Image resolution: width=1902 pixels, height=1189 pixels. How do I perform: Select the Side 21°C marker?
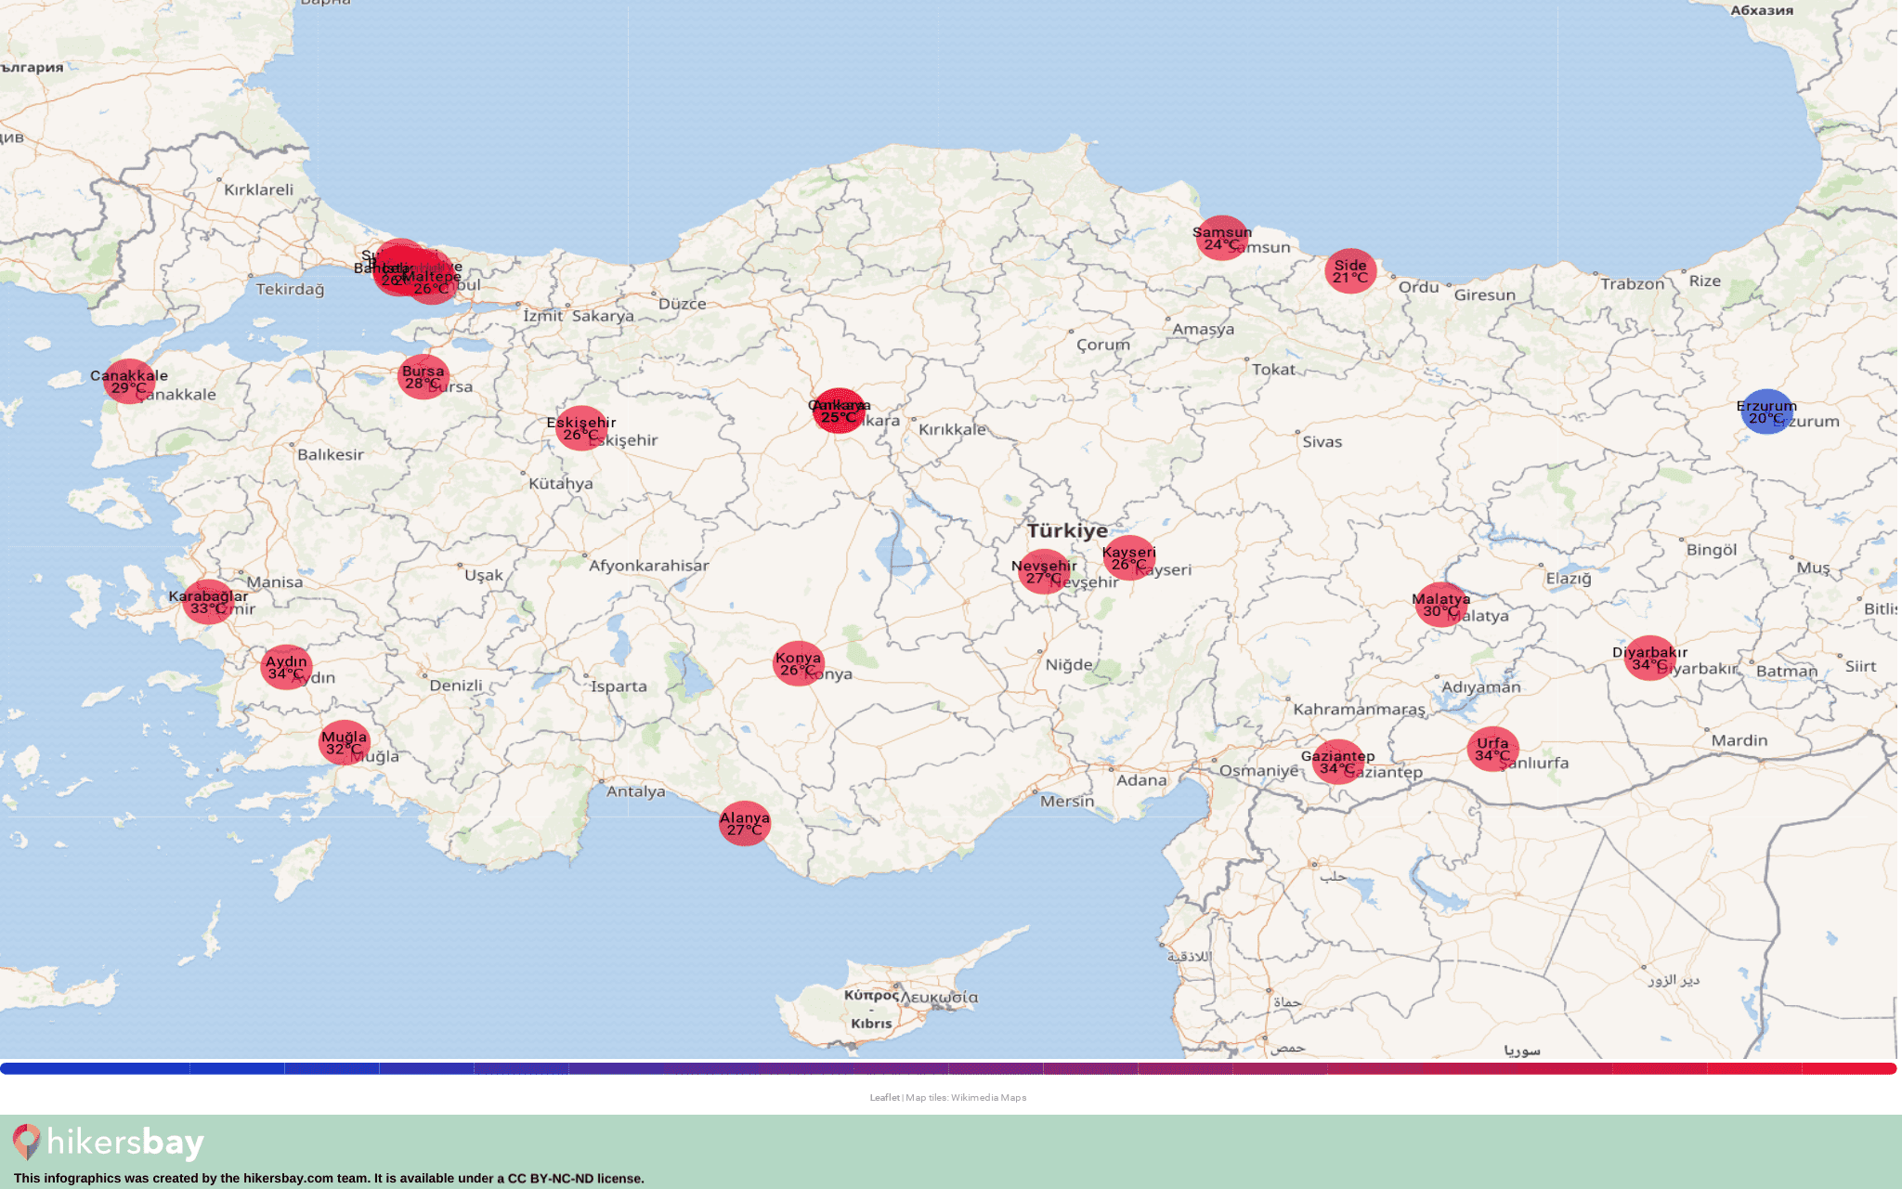pos(1349,271)
